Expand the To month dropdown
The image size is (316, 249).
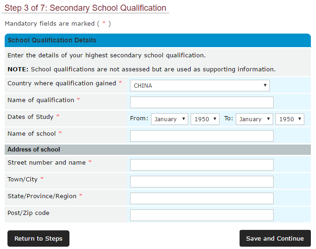(x=254, y=119)
